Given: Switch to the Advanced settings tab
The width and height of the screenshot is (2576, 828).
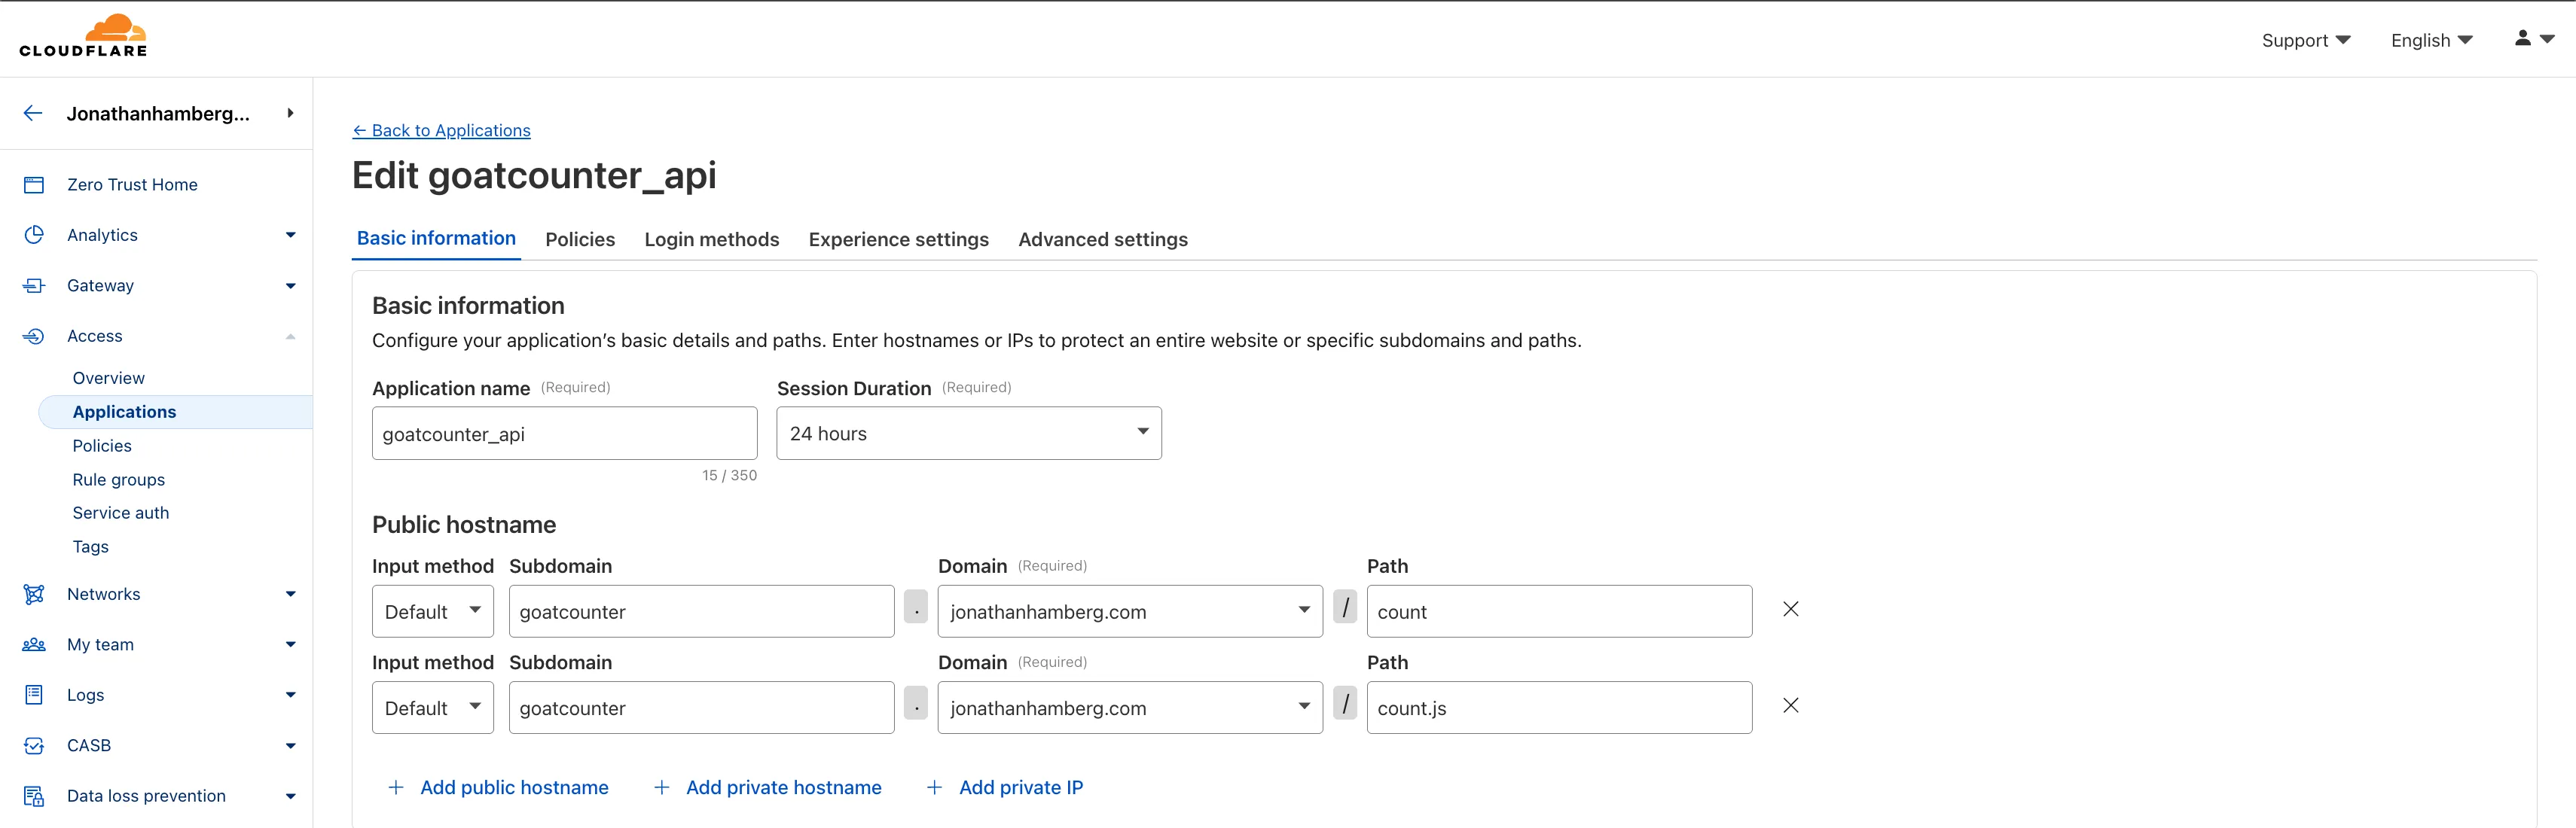Looking at the screenshot, I should [1102, 239].
